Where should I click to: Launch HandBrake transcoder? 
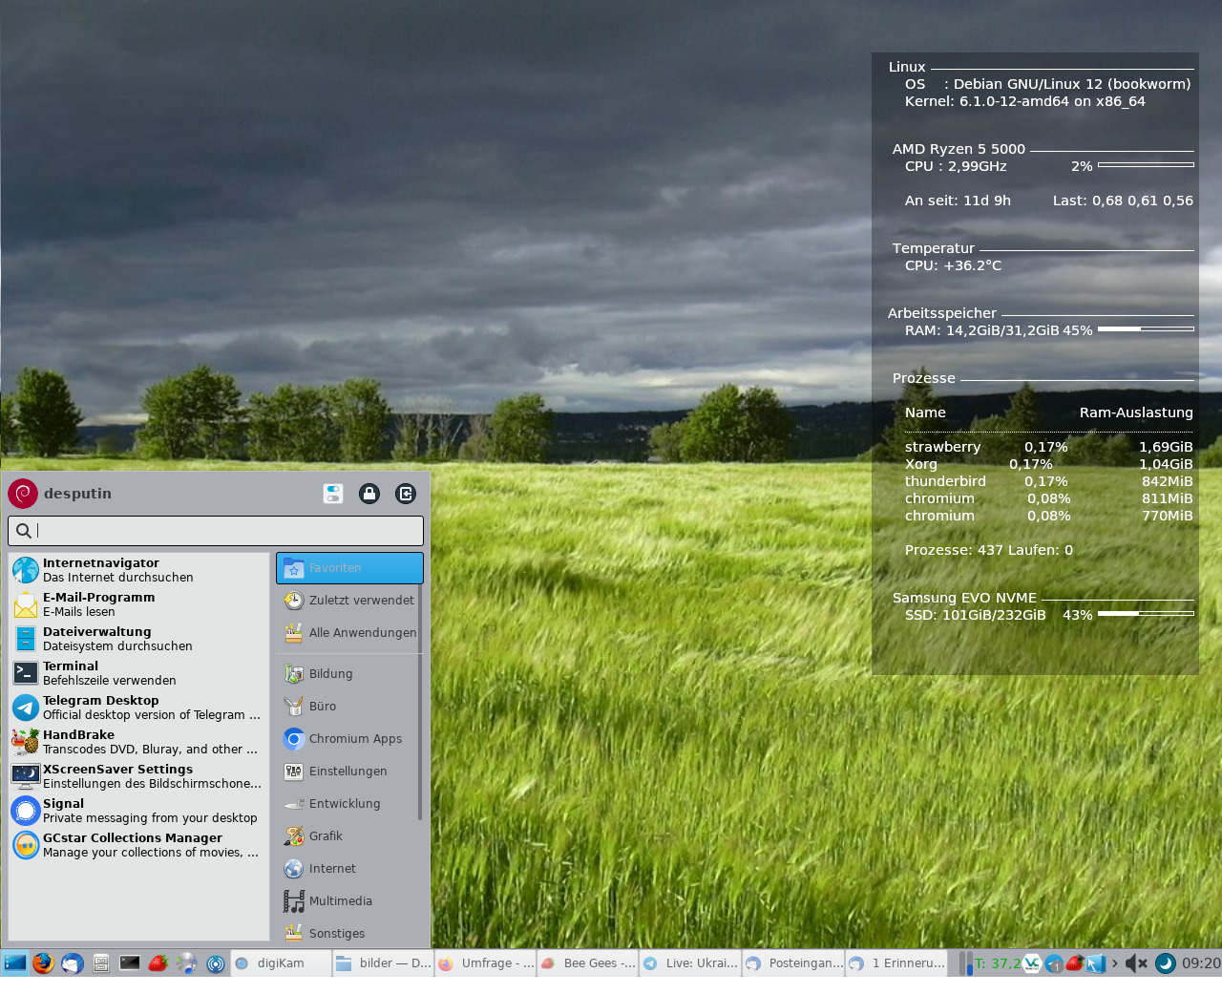(x=139, y=742)
